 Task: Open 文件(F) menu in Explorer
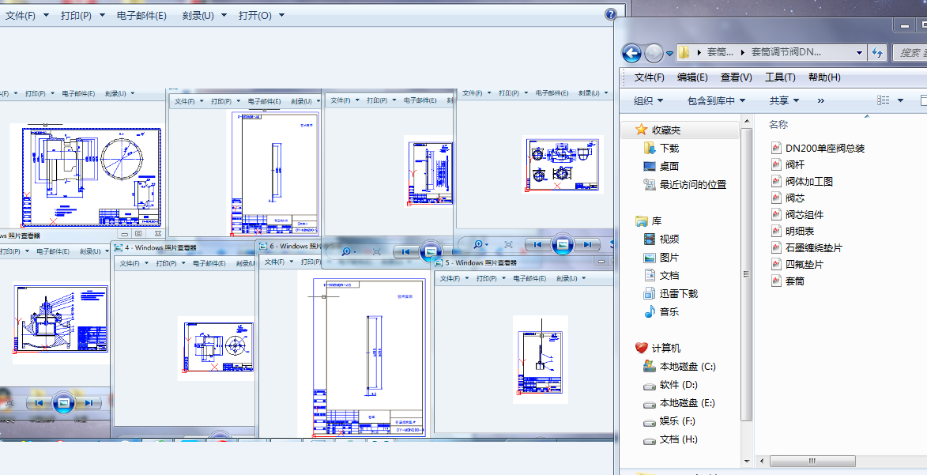click(649, 77)
